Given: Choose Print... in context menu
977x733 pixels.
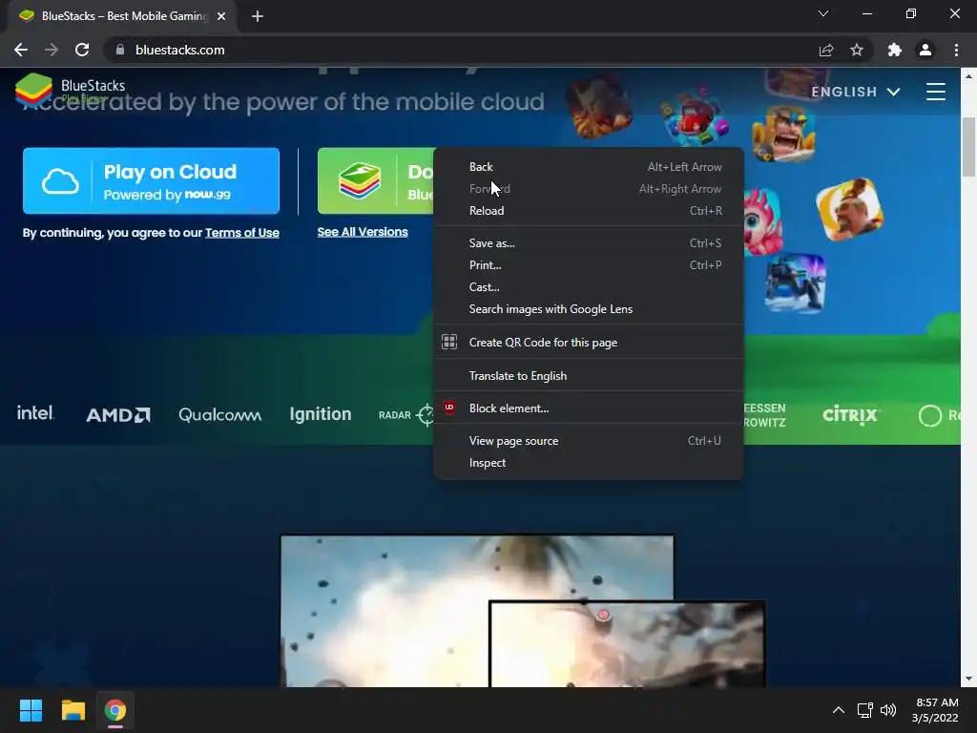Looking at the screenshot, I should click(x=589, y=265).
